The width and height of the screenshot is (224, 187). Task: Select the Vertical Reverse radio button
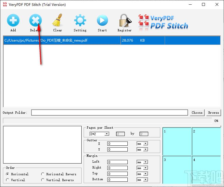tap(43, 180)
